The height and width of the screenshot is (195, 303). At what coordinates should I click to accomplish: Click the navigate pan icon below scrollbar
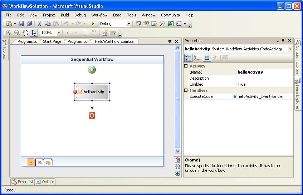(x=177, y=174)
